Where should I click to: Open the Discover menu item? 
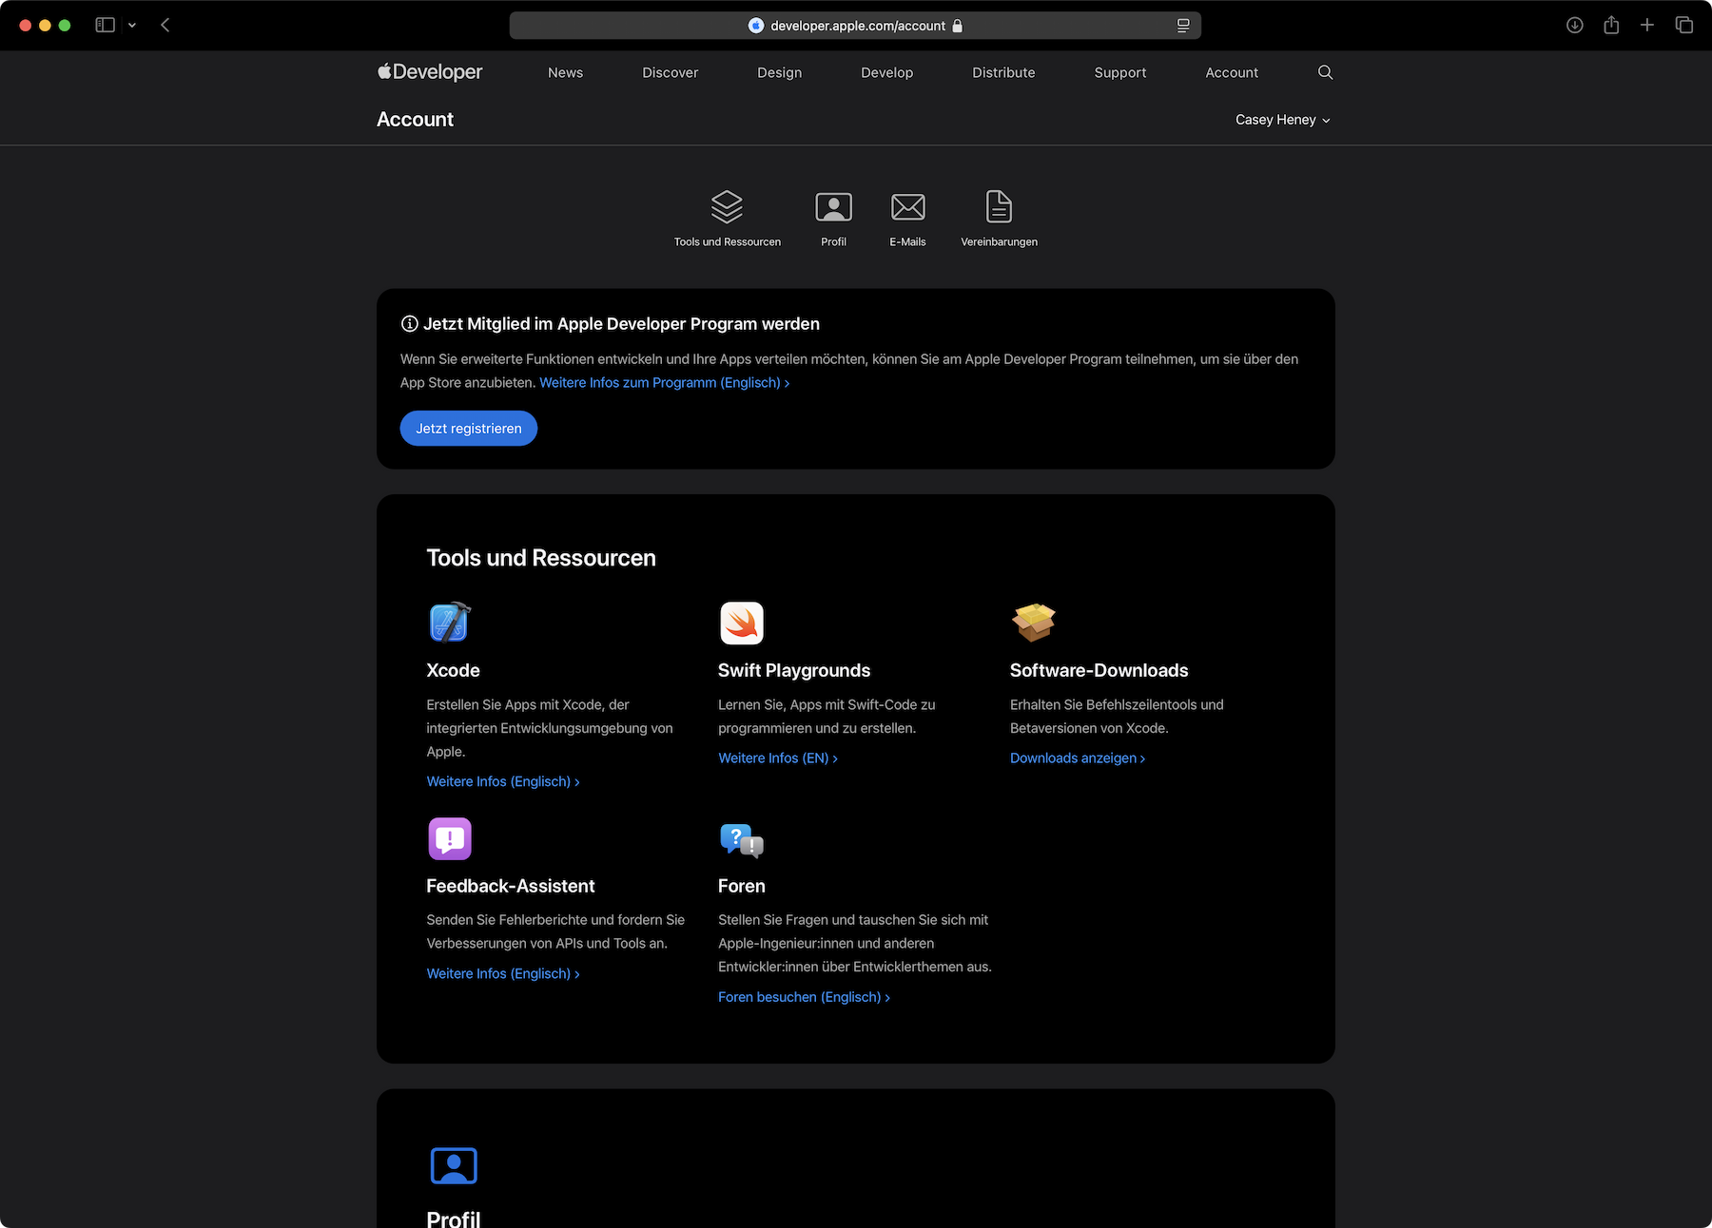click(670, 72)
